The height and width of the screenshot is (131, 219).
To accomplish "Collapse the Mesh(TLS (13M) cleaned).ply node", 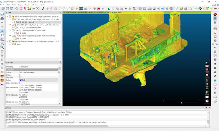I will coord(7,41).
